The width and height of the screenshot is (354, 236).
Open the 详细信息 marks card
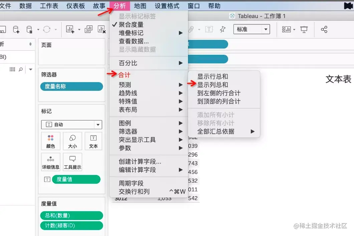50,162
